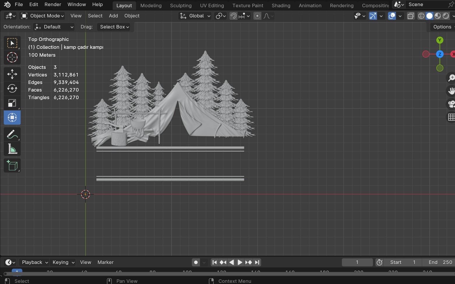455x284 pixels.
Task: Choose the Add Cube tool
Action: pos(12,165)
